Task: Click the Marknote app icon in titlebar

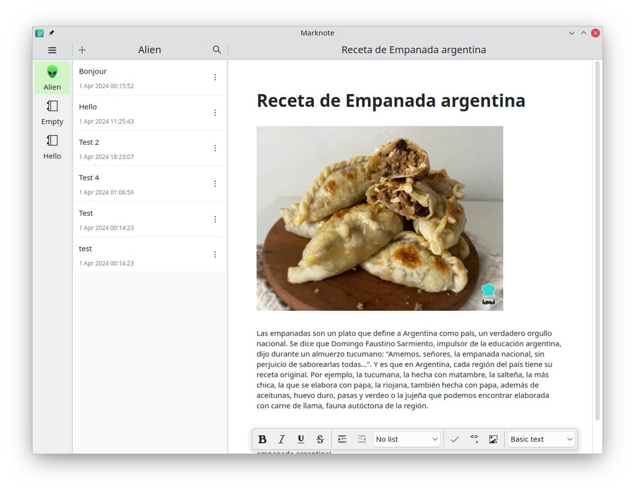Action: 39,33
